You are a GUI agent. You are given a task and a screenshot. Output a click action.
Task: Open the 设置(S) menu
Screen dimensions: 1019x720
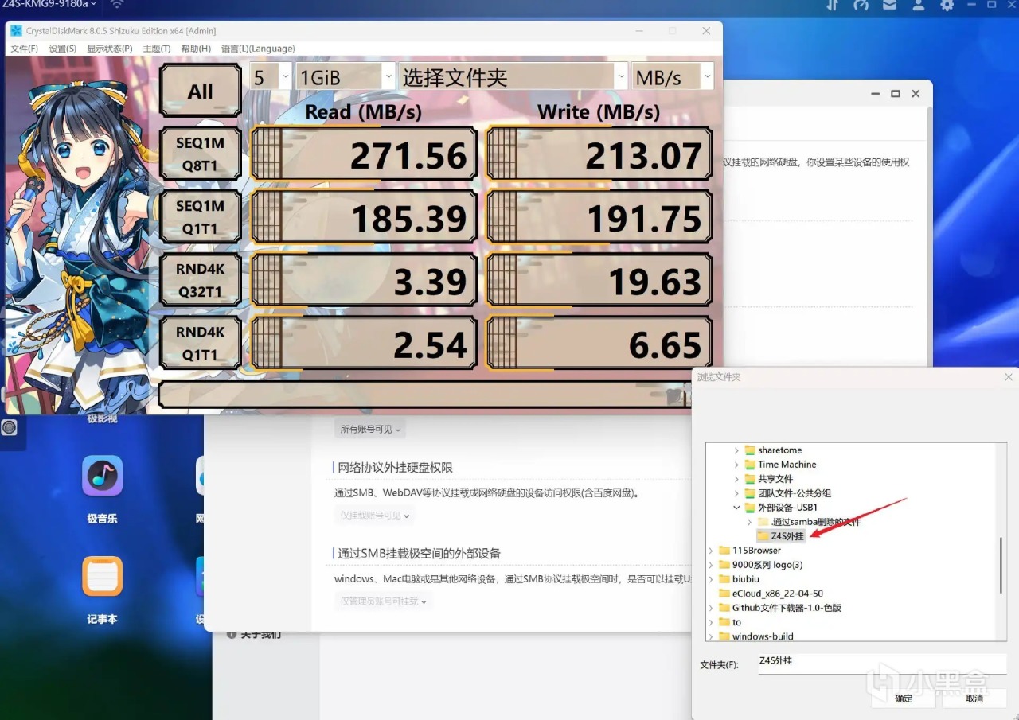[x=63, y=49]
